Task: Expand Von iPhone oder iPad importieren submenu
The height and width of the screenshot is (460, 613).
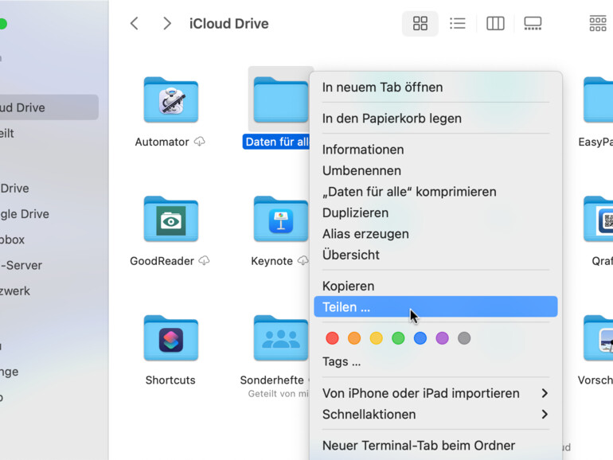Action: point(435,393)
